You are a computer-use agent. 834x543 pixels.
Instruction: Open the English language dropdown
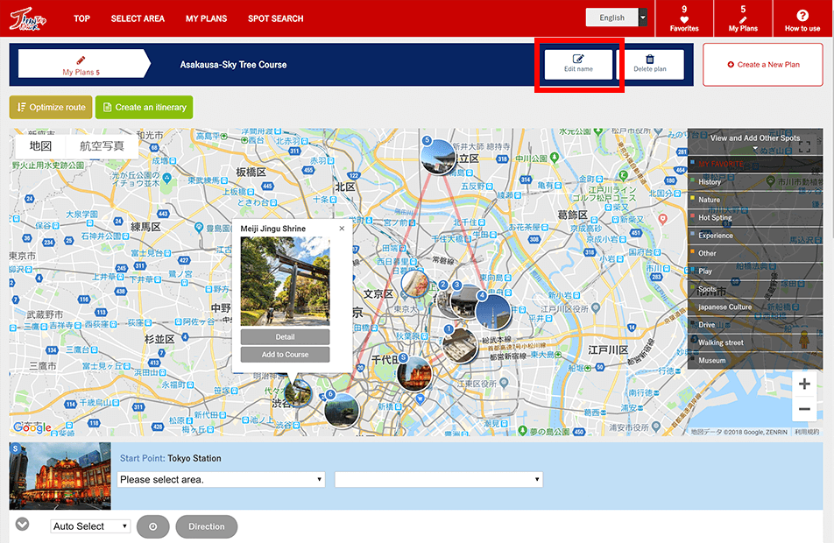click(617, 18)
